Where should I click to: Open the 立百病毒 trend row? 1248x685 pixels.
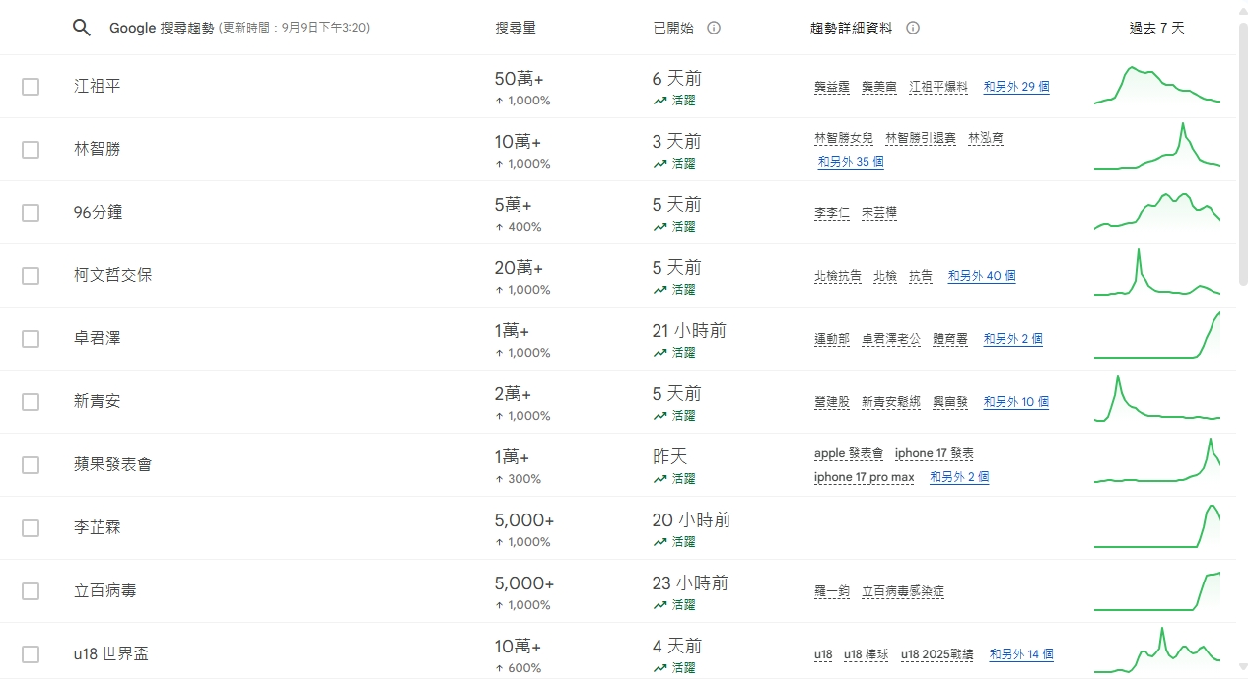(x=105, y=591)
